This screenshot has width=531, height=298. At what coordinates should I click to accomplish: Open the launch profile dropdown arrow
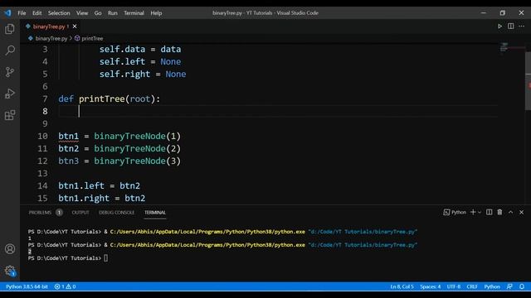[x=480, y=212]
